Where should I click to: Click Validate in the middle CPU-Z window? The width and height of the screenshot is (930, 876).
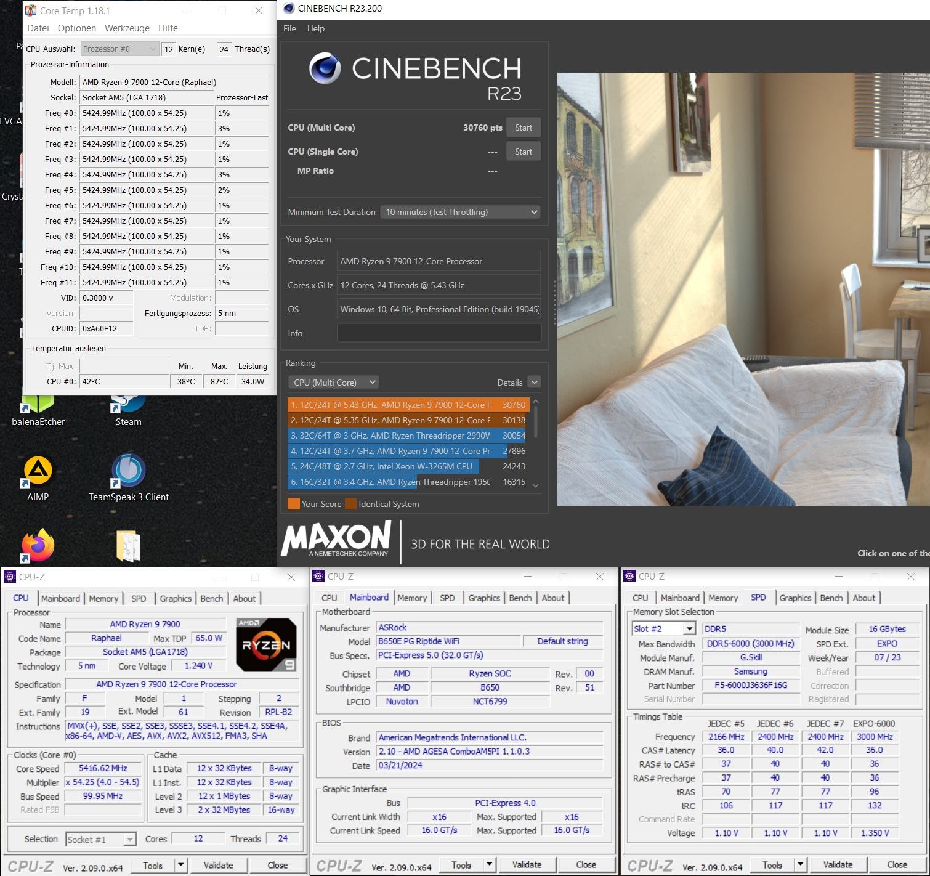[x=527, y=864]
